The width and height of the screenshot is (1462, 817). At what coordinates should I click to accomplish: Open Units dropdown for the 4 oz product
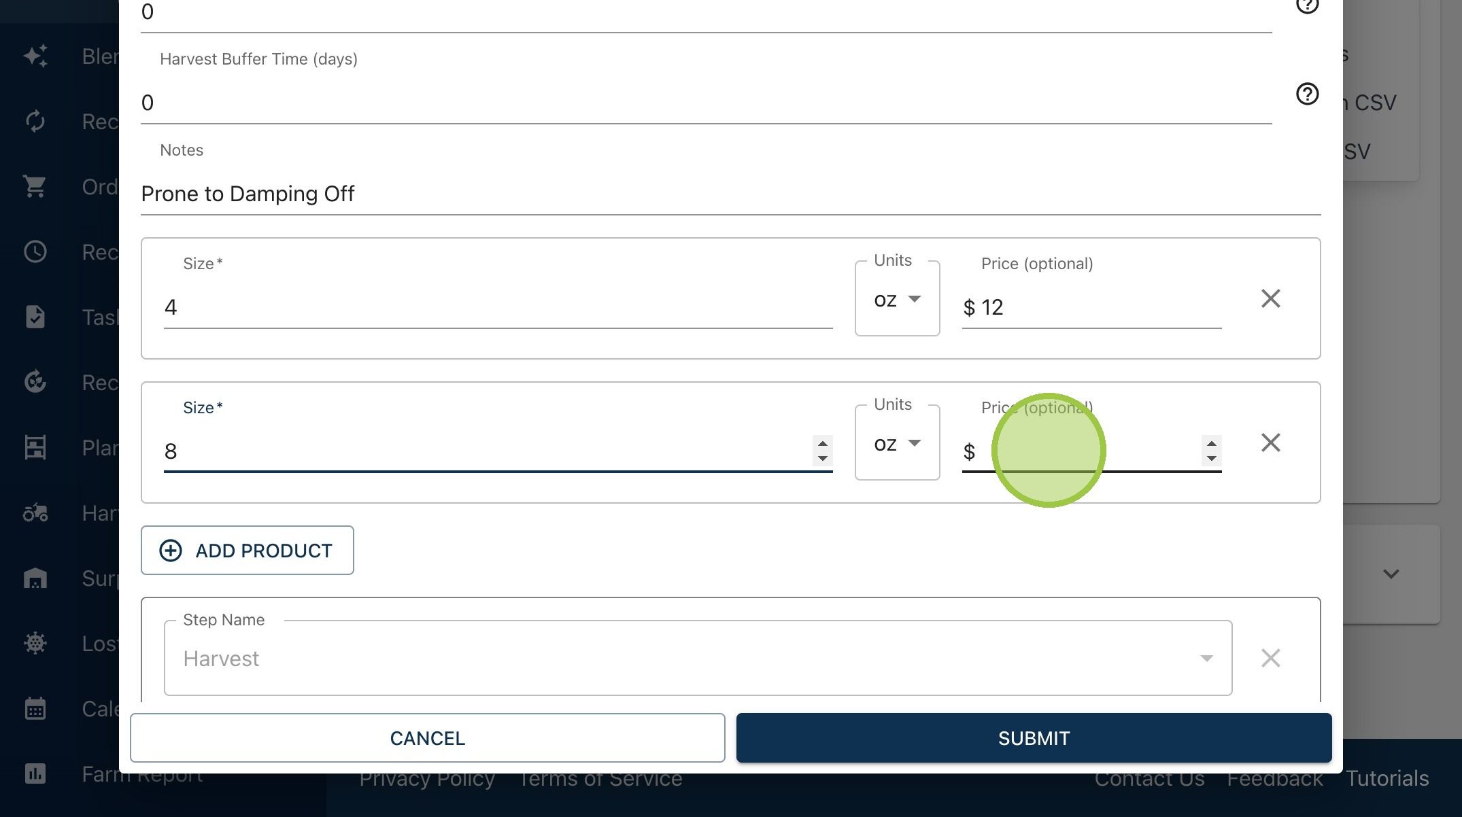[897, 299]
